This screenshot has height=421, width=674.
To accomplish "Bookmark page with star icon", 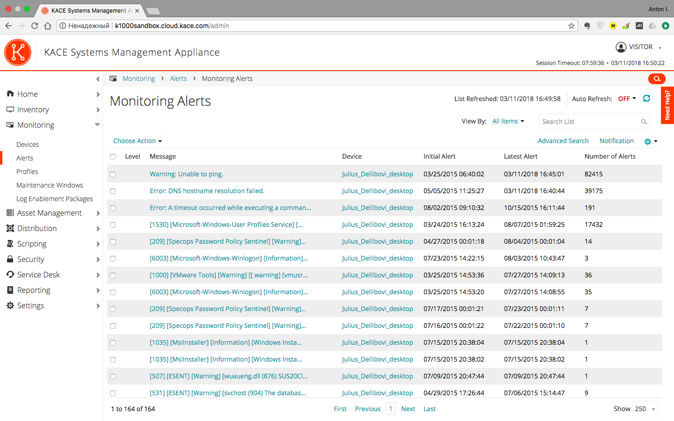I will point(571,26).
